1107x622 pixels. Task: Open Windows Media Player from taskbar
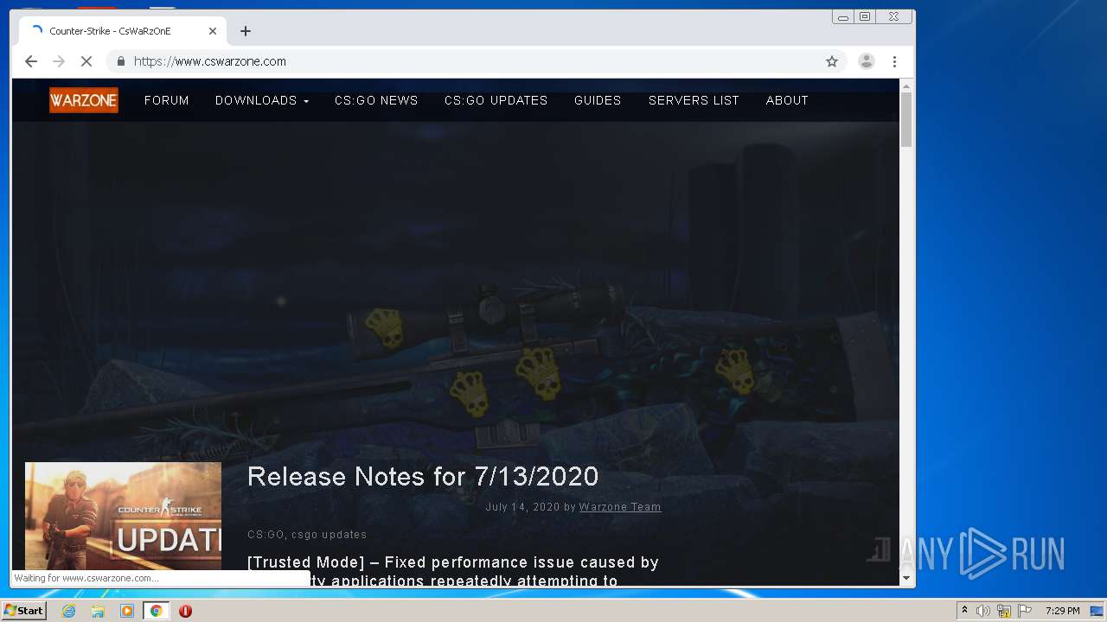coord(127,611)
